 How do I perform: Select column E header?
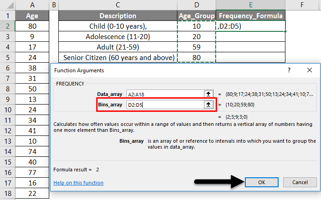coord(250,5)
